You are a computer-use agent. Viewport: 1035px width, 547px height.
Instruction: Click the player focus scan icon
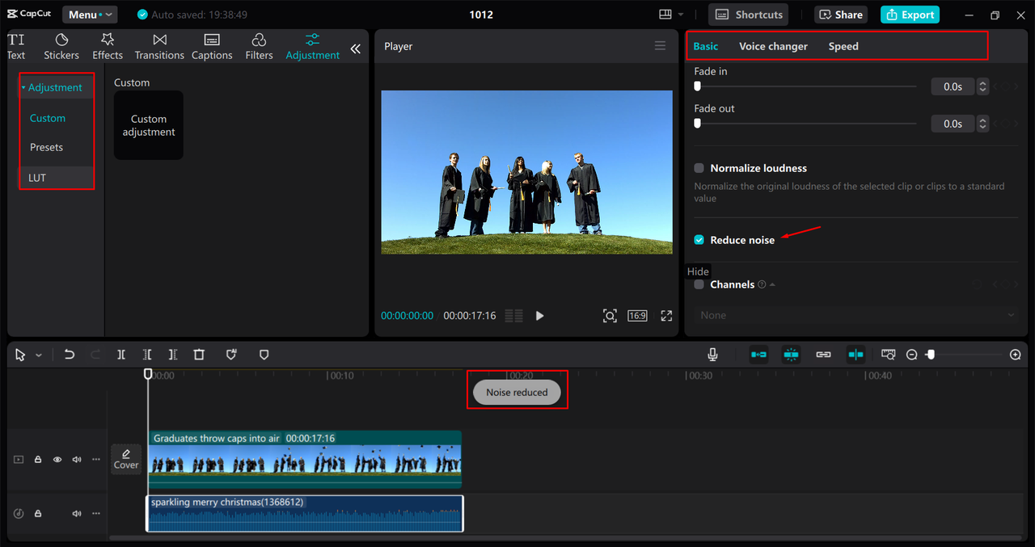610,316
